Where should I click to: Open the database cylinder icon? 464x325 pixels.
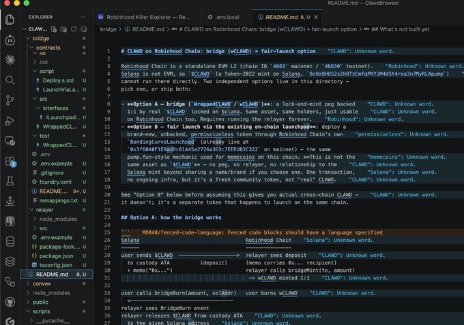(10, 241)
